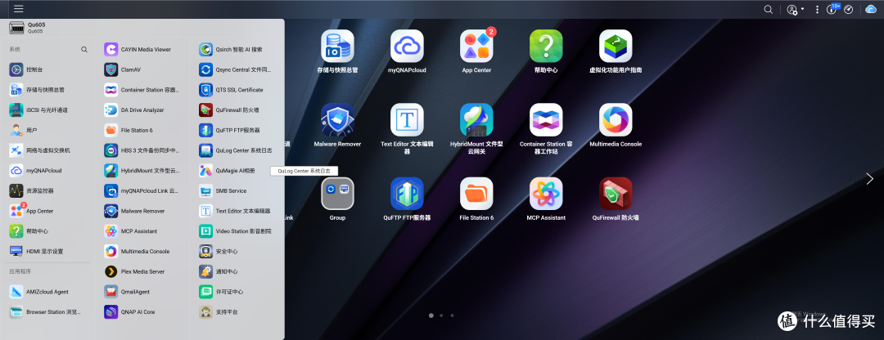This screenshot has height=340, width=884.
Task: Open the user account dropdown
Action: pyautogui.click(x=795, y=10)
